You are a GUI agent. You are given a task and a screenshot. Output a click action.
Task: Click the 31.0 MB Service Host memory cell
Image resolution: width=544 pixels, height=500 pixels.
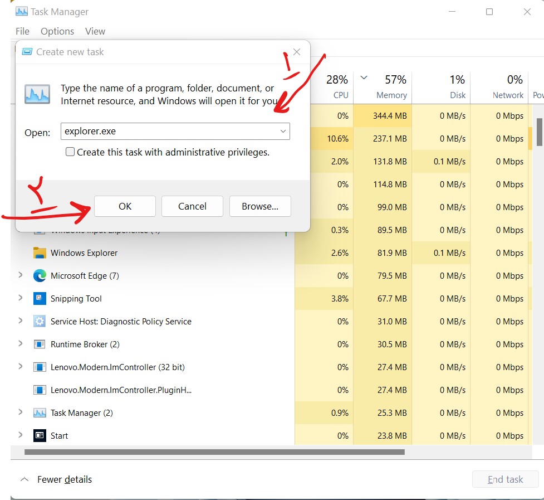click(383, 322)
